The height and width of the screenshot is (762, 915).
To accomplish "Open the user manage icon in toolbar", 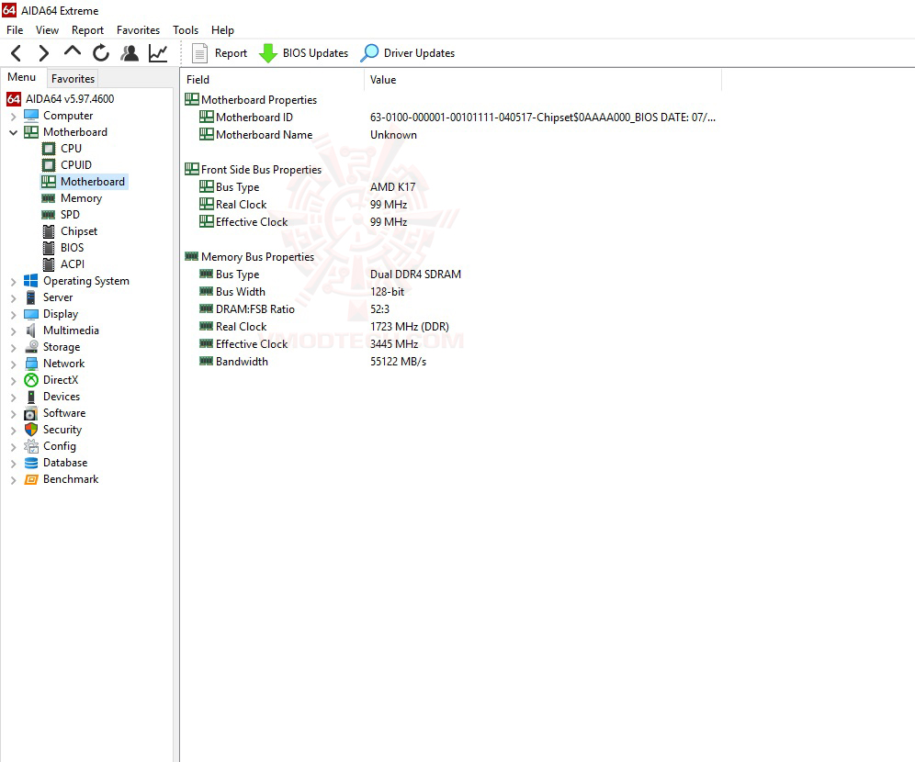I will [130, 53].
